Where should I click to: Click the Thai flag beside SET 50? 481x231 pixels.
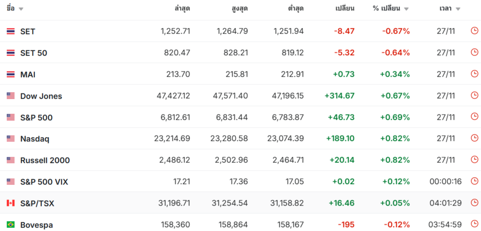[11, 53]
